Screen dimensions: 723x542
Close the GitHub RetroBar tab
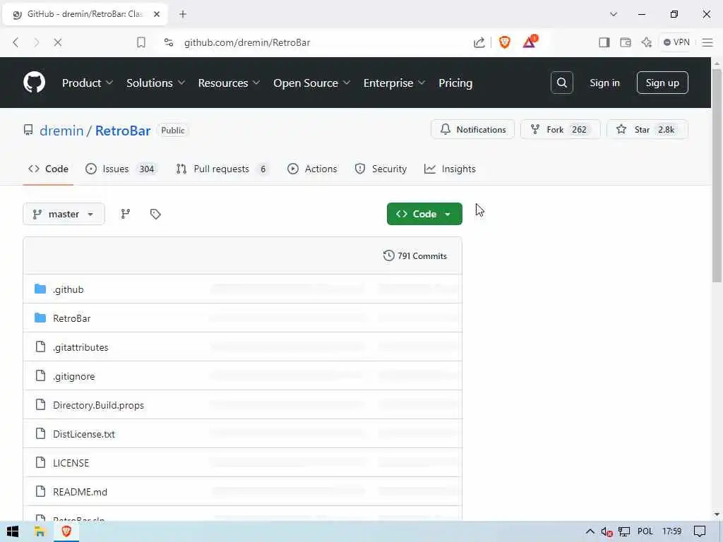(x=157, y=14)
